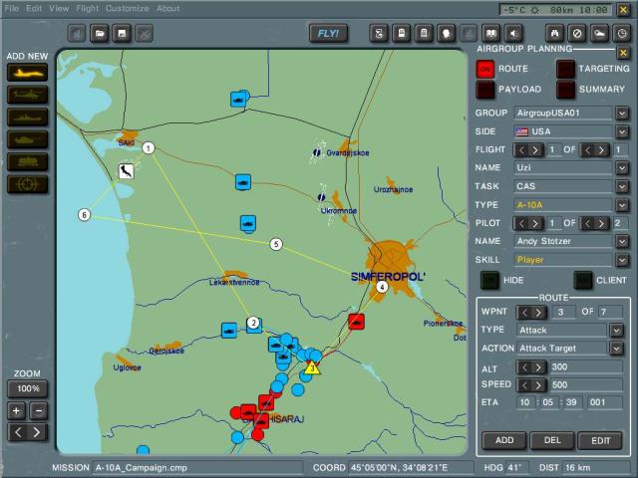Open the Customize menu
638x478 pixels.
127,8
